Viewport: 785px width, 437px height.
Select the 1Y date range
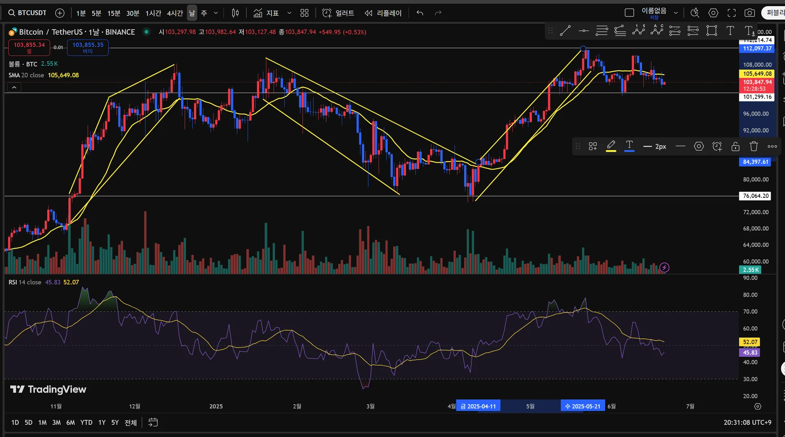click(102, 423)
